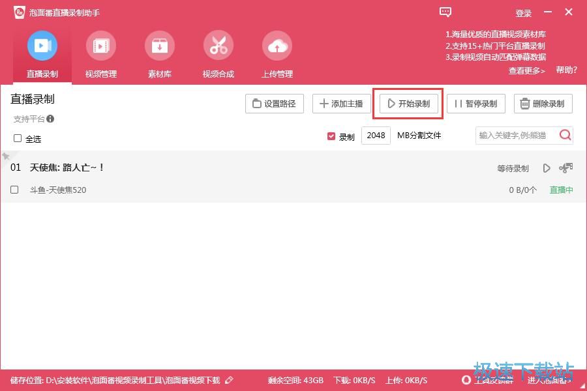Click 设置路径 button
The image size is (587, 391).
275,104
